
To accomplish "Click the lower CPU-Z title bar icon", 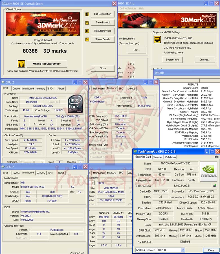I will point(3,167).
